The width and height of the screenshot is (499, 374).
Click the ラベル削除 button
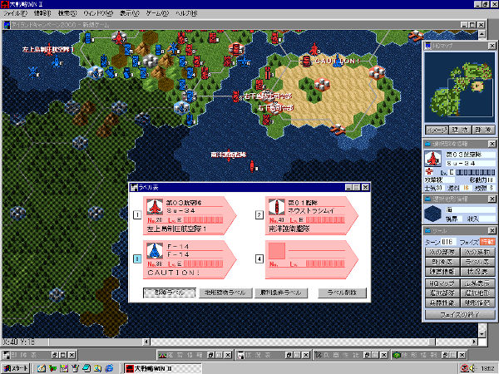coord(342,293)
